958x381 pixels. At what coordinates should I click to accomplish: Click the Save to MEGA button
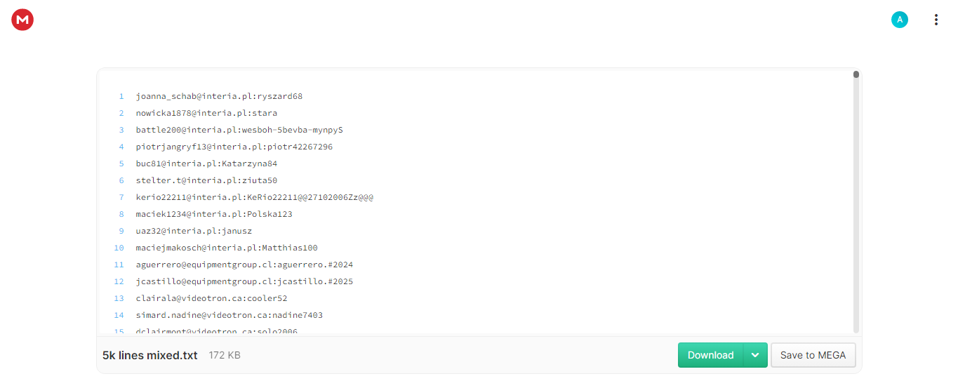coord(813,355)
